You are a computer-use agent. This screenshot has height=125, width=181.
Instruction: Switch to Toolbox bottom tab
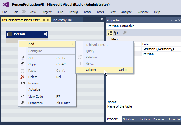point(145,119)
